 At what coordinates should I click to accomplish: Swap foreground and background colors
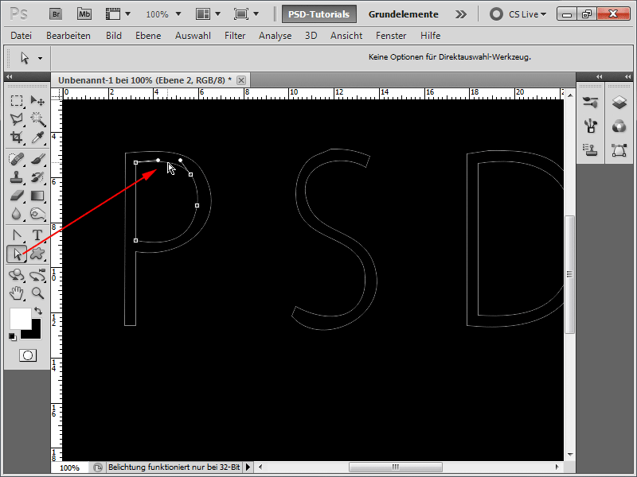point(38,311)
